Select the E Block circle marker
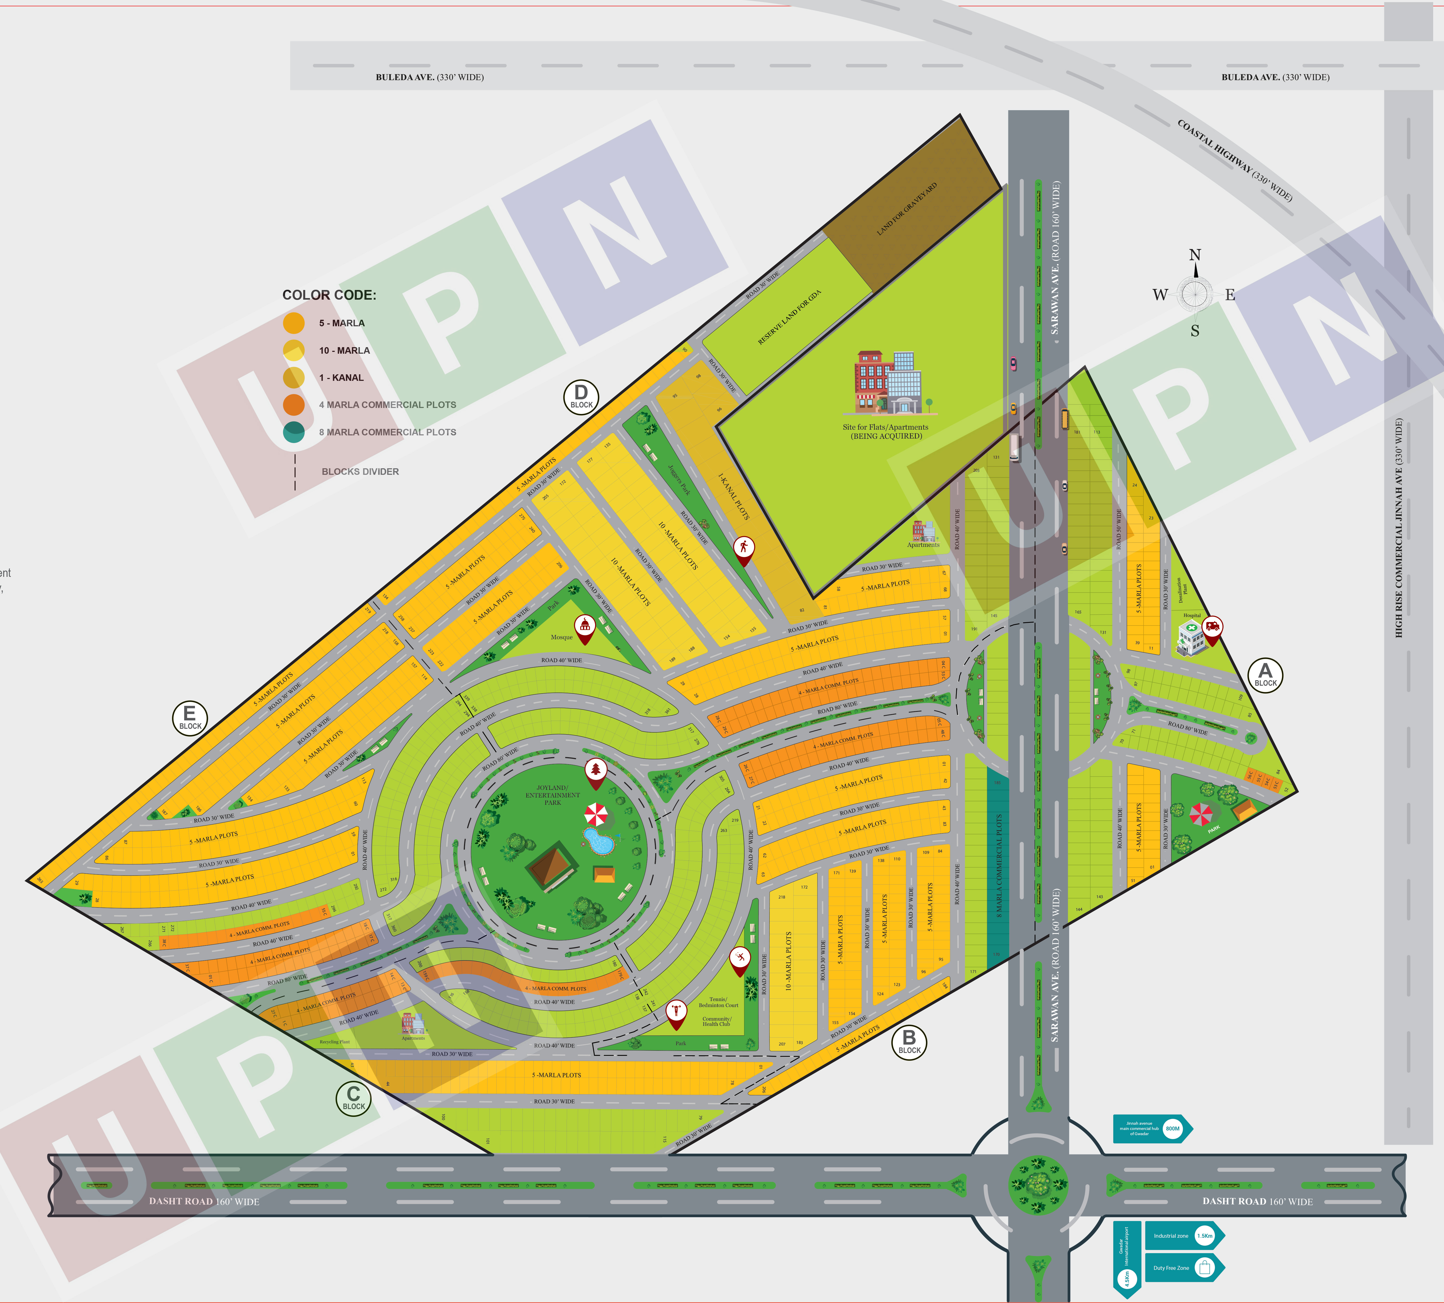The image size is (1444, 1303). (190, 718)
